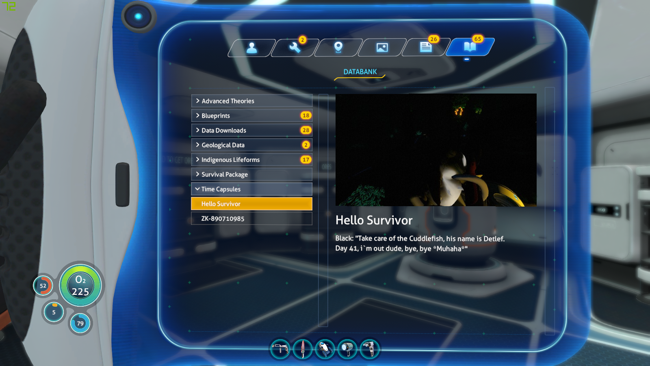Viewport: 650px width, 366px height.
Task: Collapse the Time Capsules category
Action: 252,189
